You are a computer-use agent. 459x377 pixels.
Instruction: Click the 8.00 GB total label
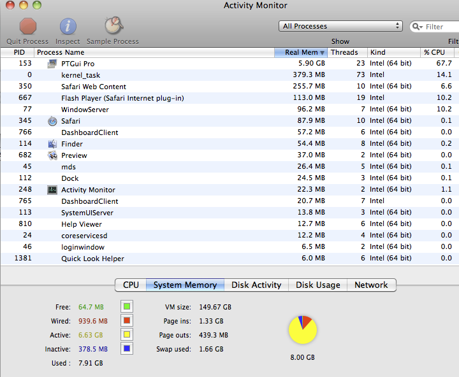point(302,357)
